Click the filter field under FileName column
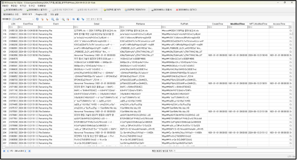 pyautogui.click(x=141, y=27)
